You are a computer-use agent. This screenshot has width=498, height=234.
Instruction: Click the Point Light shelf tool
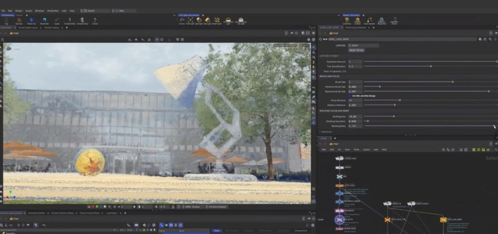pos(190,21)
